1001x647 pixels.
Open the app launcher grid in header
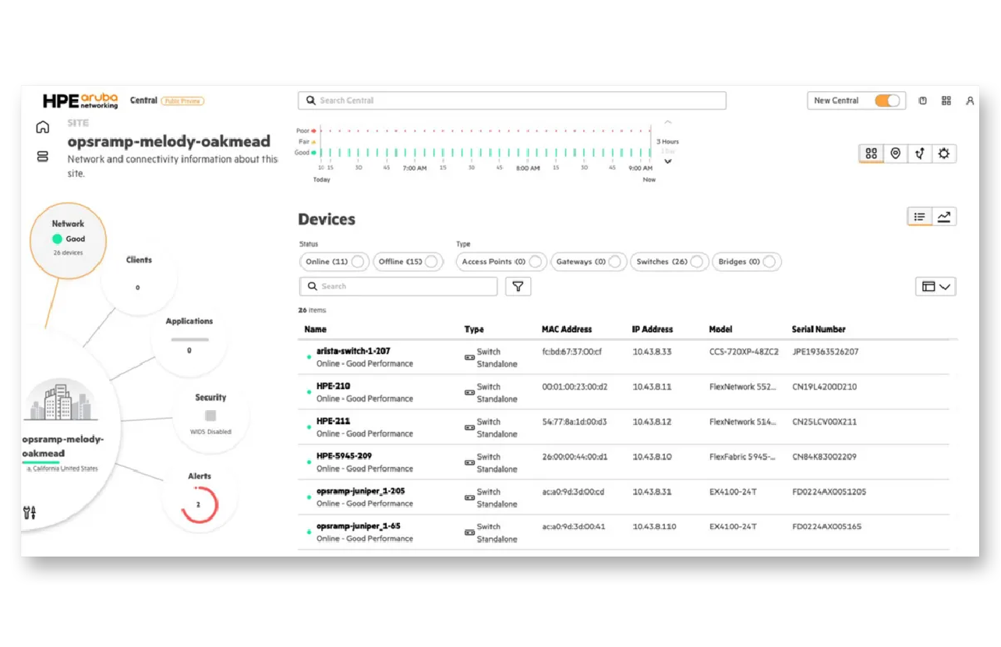[946, 101]
